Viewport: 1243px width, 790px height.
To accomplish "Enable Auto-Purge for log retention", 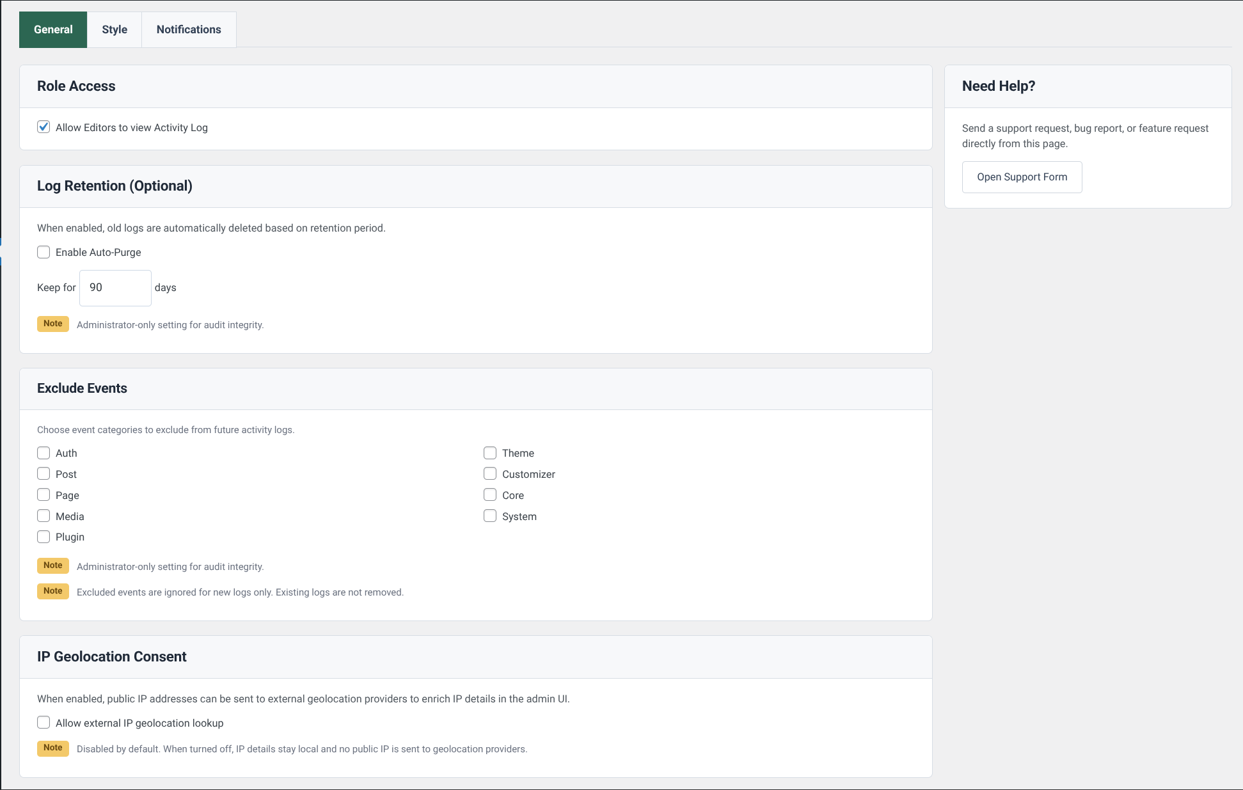I will click(44, 252).
